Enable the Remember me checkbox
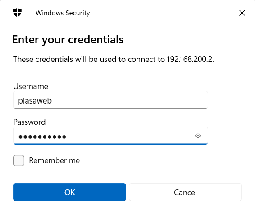Viewport: 255px width, 212px height. tap(19, 160)
